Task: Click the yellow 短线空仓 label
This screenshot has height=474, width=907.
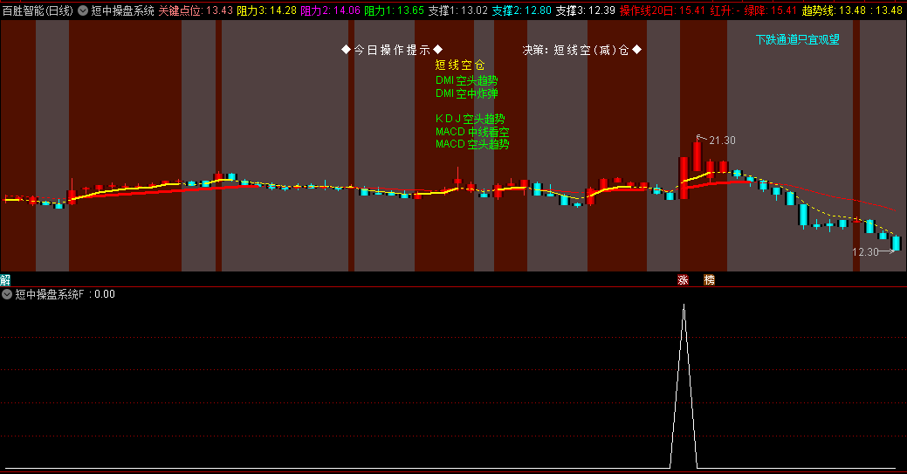Action: pyautogui.click(x=460, y=65)
